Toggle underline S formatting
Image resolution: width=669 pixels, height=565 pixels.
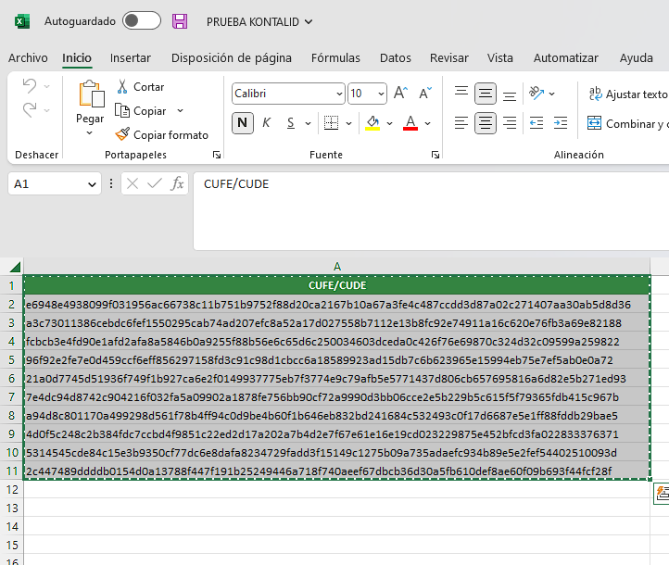click(291, 123)
